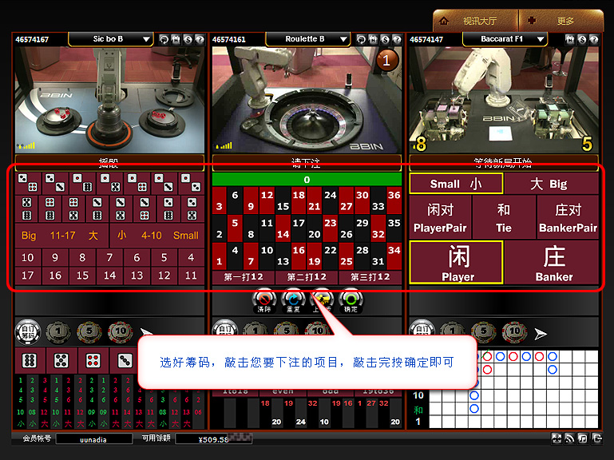Select the 10 chip in Sic bo panel

click(x=120, y=332)
